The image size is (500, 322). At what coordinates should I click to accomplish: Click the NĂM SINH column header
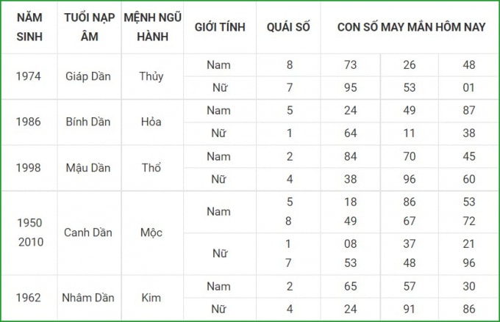pyautogui.click(x=29, y=27)
